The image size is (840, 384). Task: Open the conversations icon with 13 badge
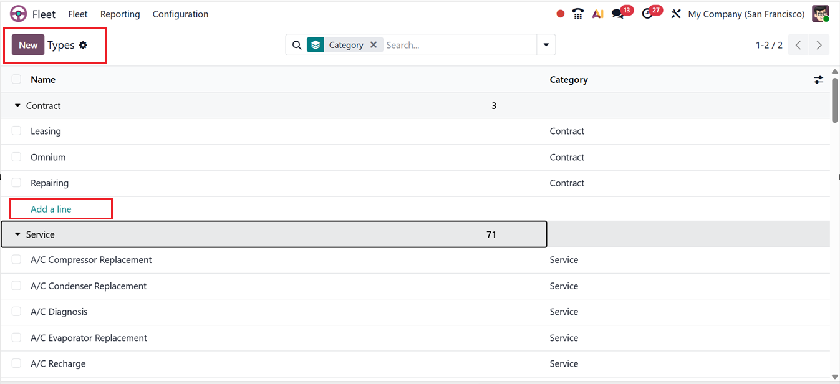[x=618, y=14]
